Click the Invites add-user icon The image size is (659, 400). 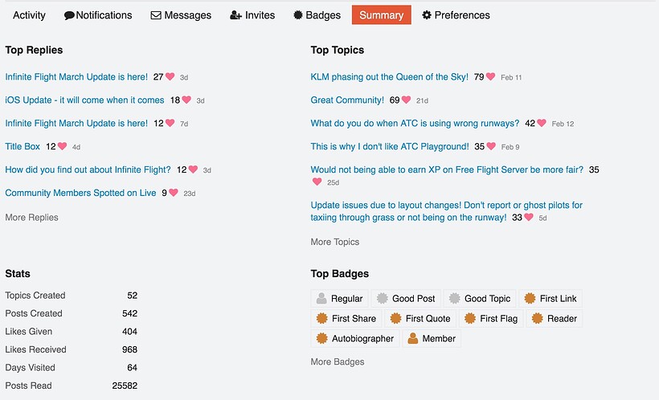[x=235, y=15]
